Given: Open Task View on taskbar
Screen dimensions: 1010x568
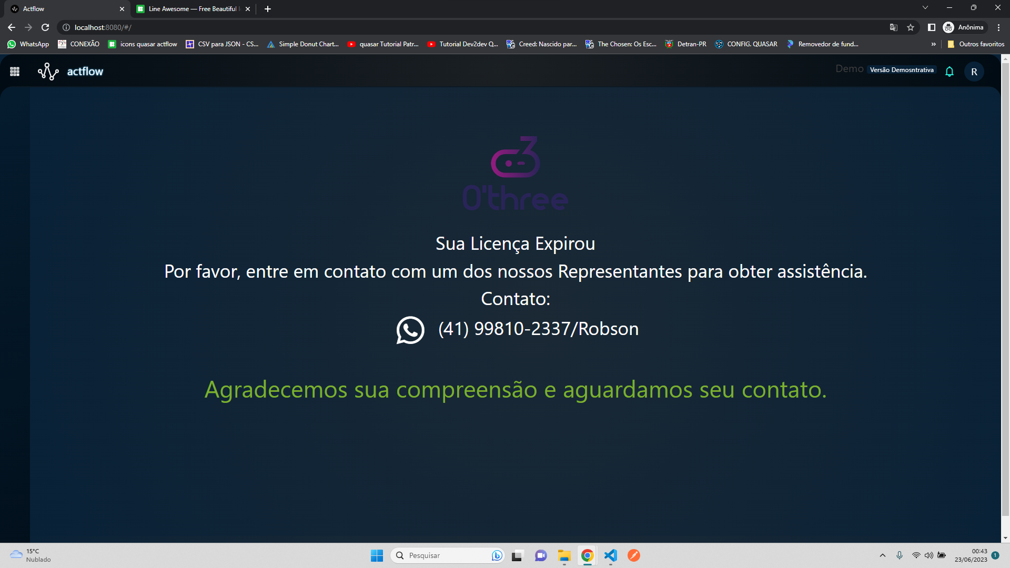Looking at the screenshot, I should [x=518, y=555].
